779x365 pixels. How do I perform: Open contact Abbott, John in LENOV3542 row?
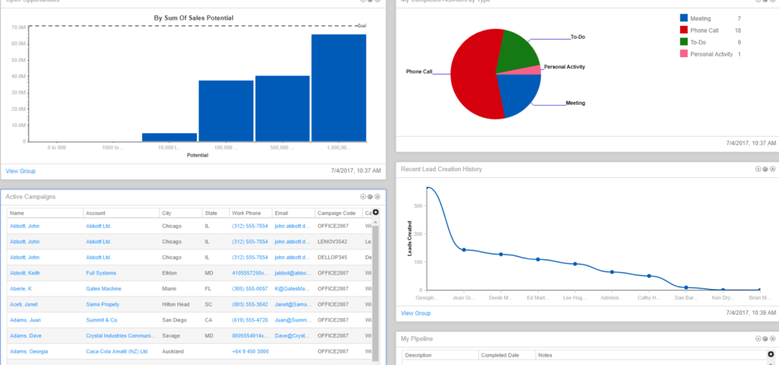click(25, 242)
